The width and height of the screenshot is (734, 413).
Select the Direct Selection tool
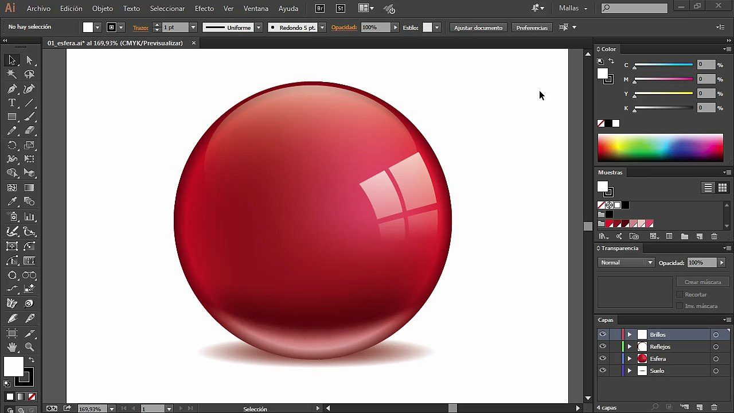tap(30, 60)
